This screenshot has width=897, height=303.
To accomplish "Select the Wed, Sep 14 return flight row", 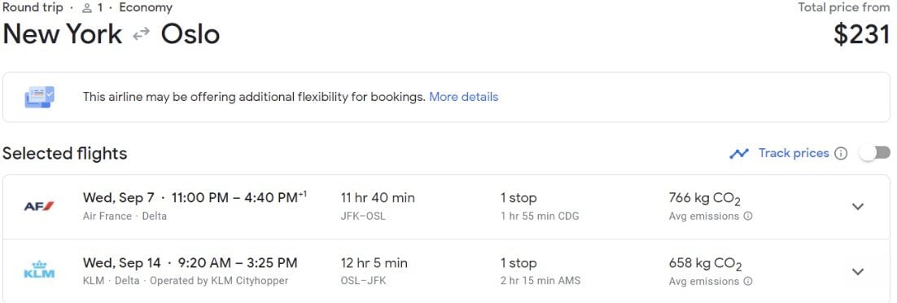I will [x=446, y=271].
